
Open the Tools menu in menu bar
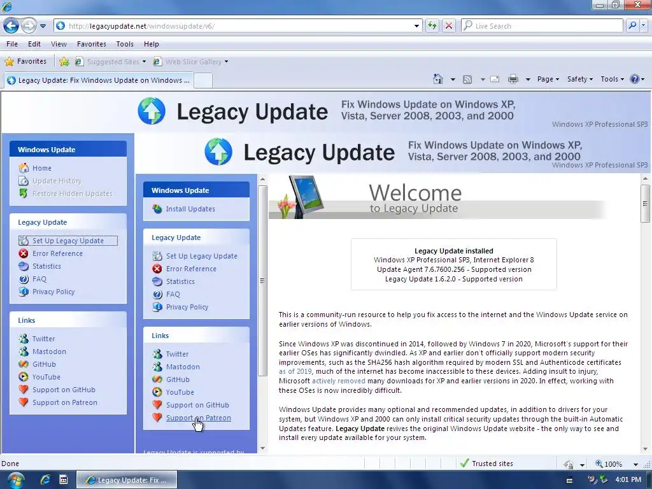pyautogui.click(x=125, y=44)
